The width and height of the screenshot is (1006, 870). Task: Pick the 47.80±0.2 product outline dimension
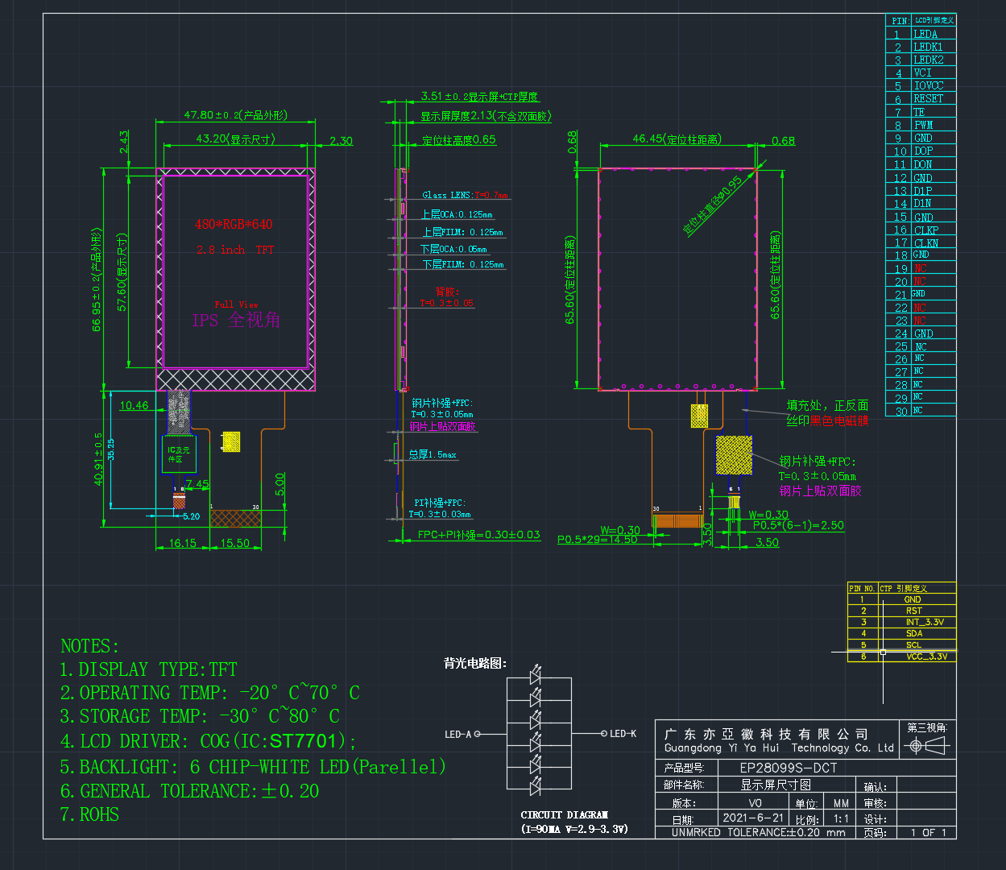(x=235, y=115)
